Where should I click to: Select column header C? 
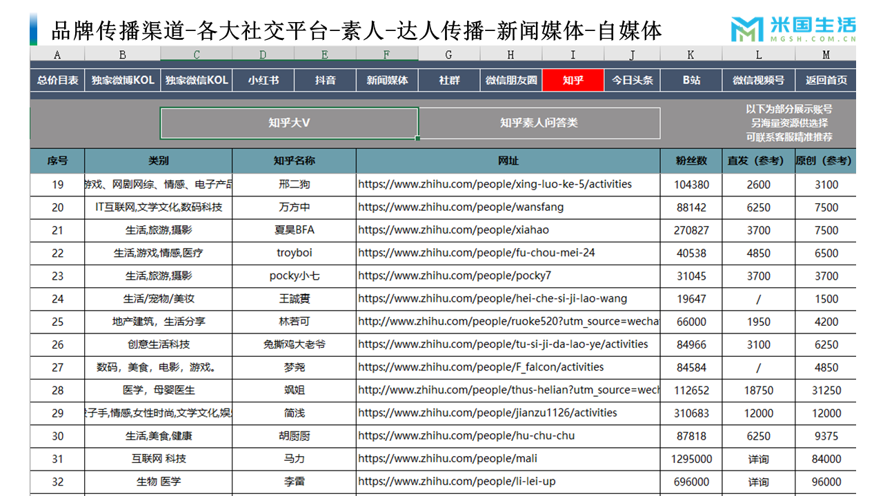pyautogui.click(x=197, y=54)
